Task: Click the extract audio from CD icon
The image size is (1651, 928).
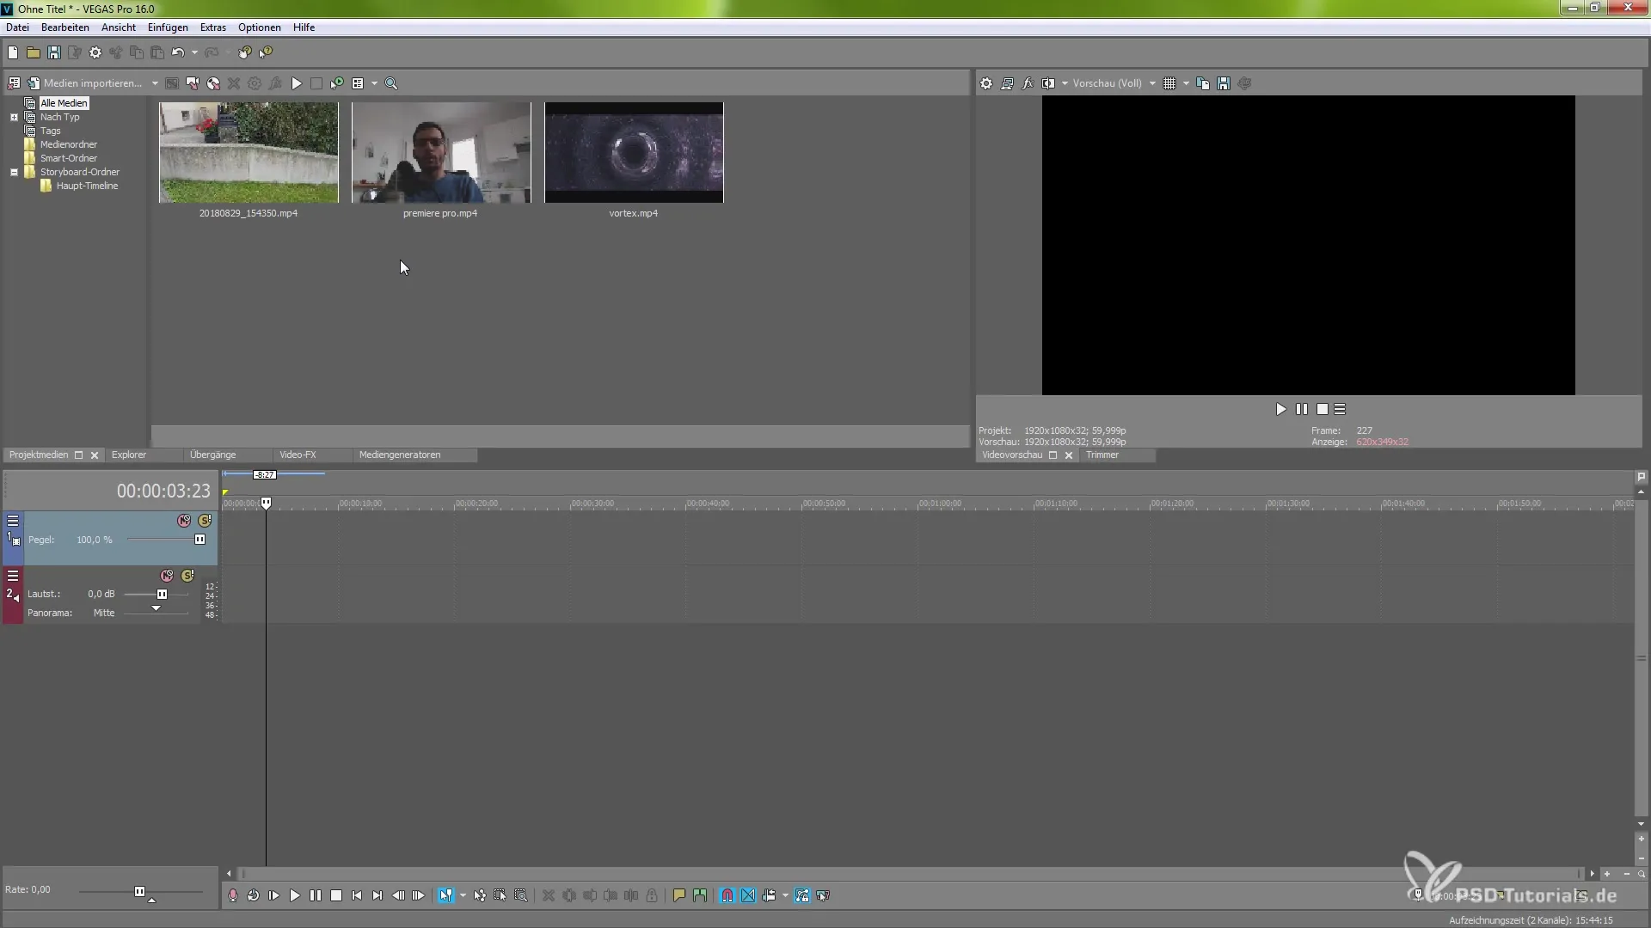Action: click(x=213, y=83)
